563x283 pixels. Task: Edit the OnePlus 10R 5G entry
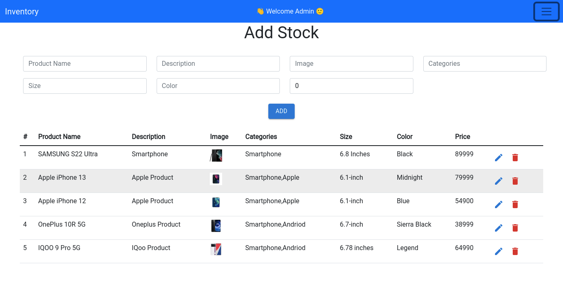(x=499, y=227)
